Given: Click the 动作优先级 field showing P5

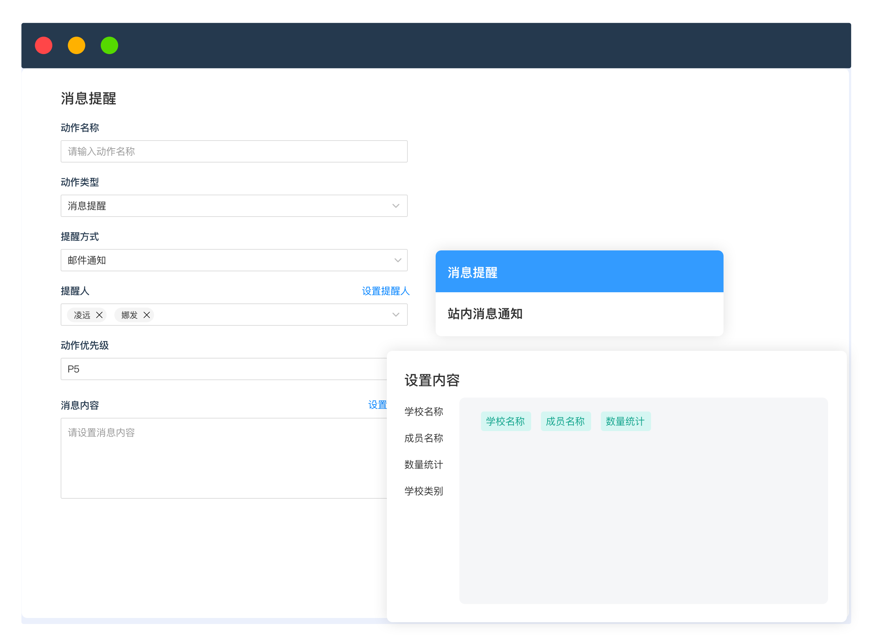Looking at the screenshot, I should (223, 369).
